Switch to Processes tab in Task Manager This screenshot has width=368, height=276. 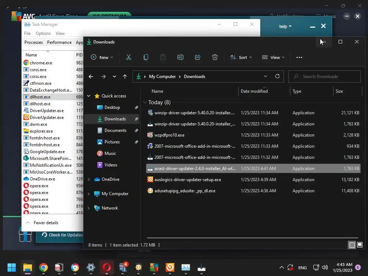[x=33, y=42]
